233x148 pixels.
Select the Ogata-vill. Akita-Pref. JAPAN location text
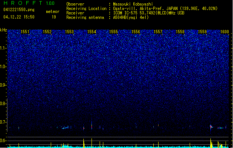[165, 9]
